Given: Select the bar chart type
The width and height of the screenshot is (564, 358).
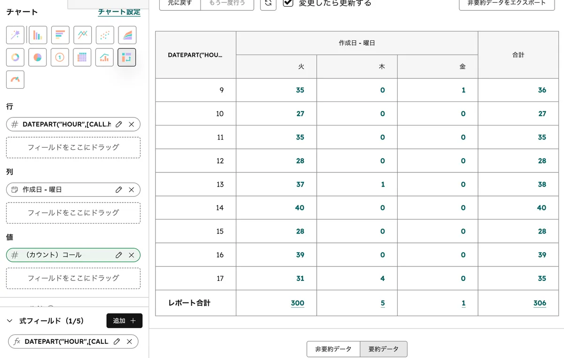Looking at the screenshot, I should click(38, 34).
